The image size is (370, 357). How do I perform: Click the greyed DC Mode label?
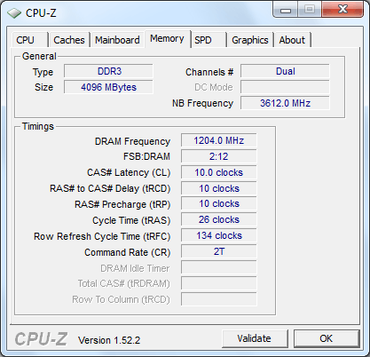click(214, 87)
